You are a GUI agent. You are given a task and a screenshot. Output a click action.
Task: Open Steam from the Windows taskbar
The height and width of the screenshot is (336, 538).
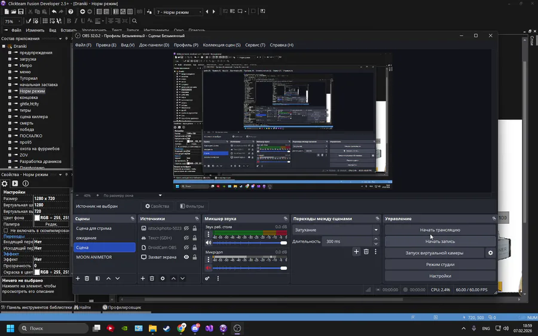[167, 328]
